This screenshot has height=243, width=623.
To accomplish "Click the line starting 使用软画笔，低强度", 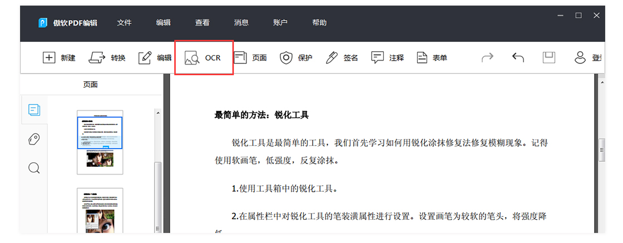I will click(277, 161).
